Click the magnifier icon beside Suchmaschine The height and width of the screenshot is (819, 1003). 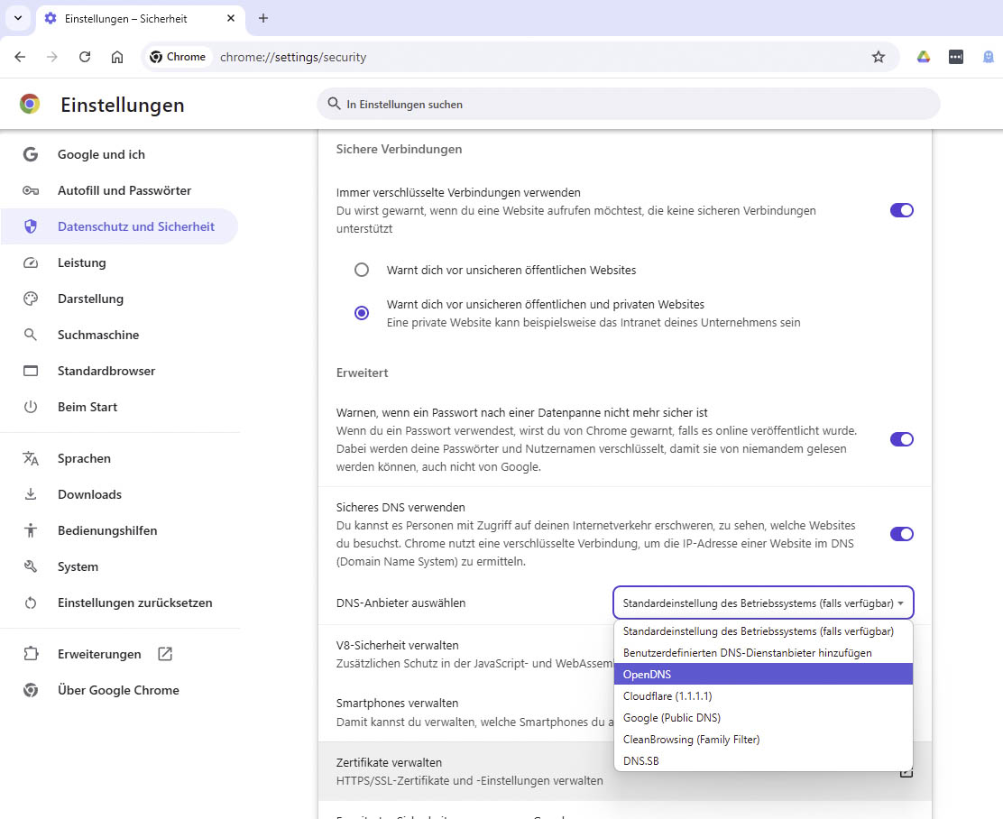(31, 335)
